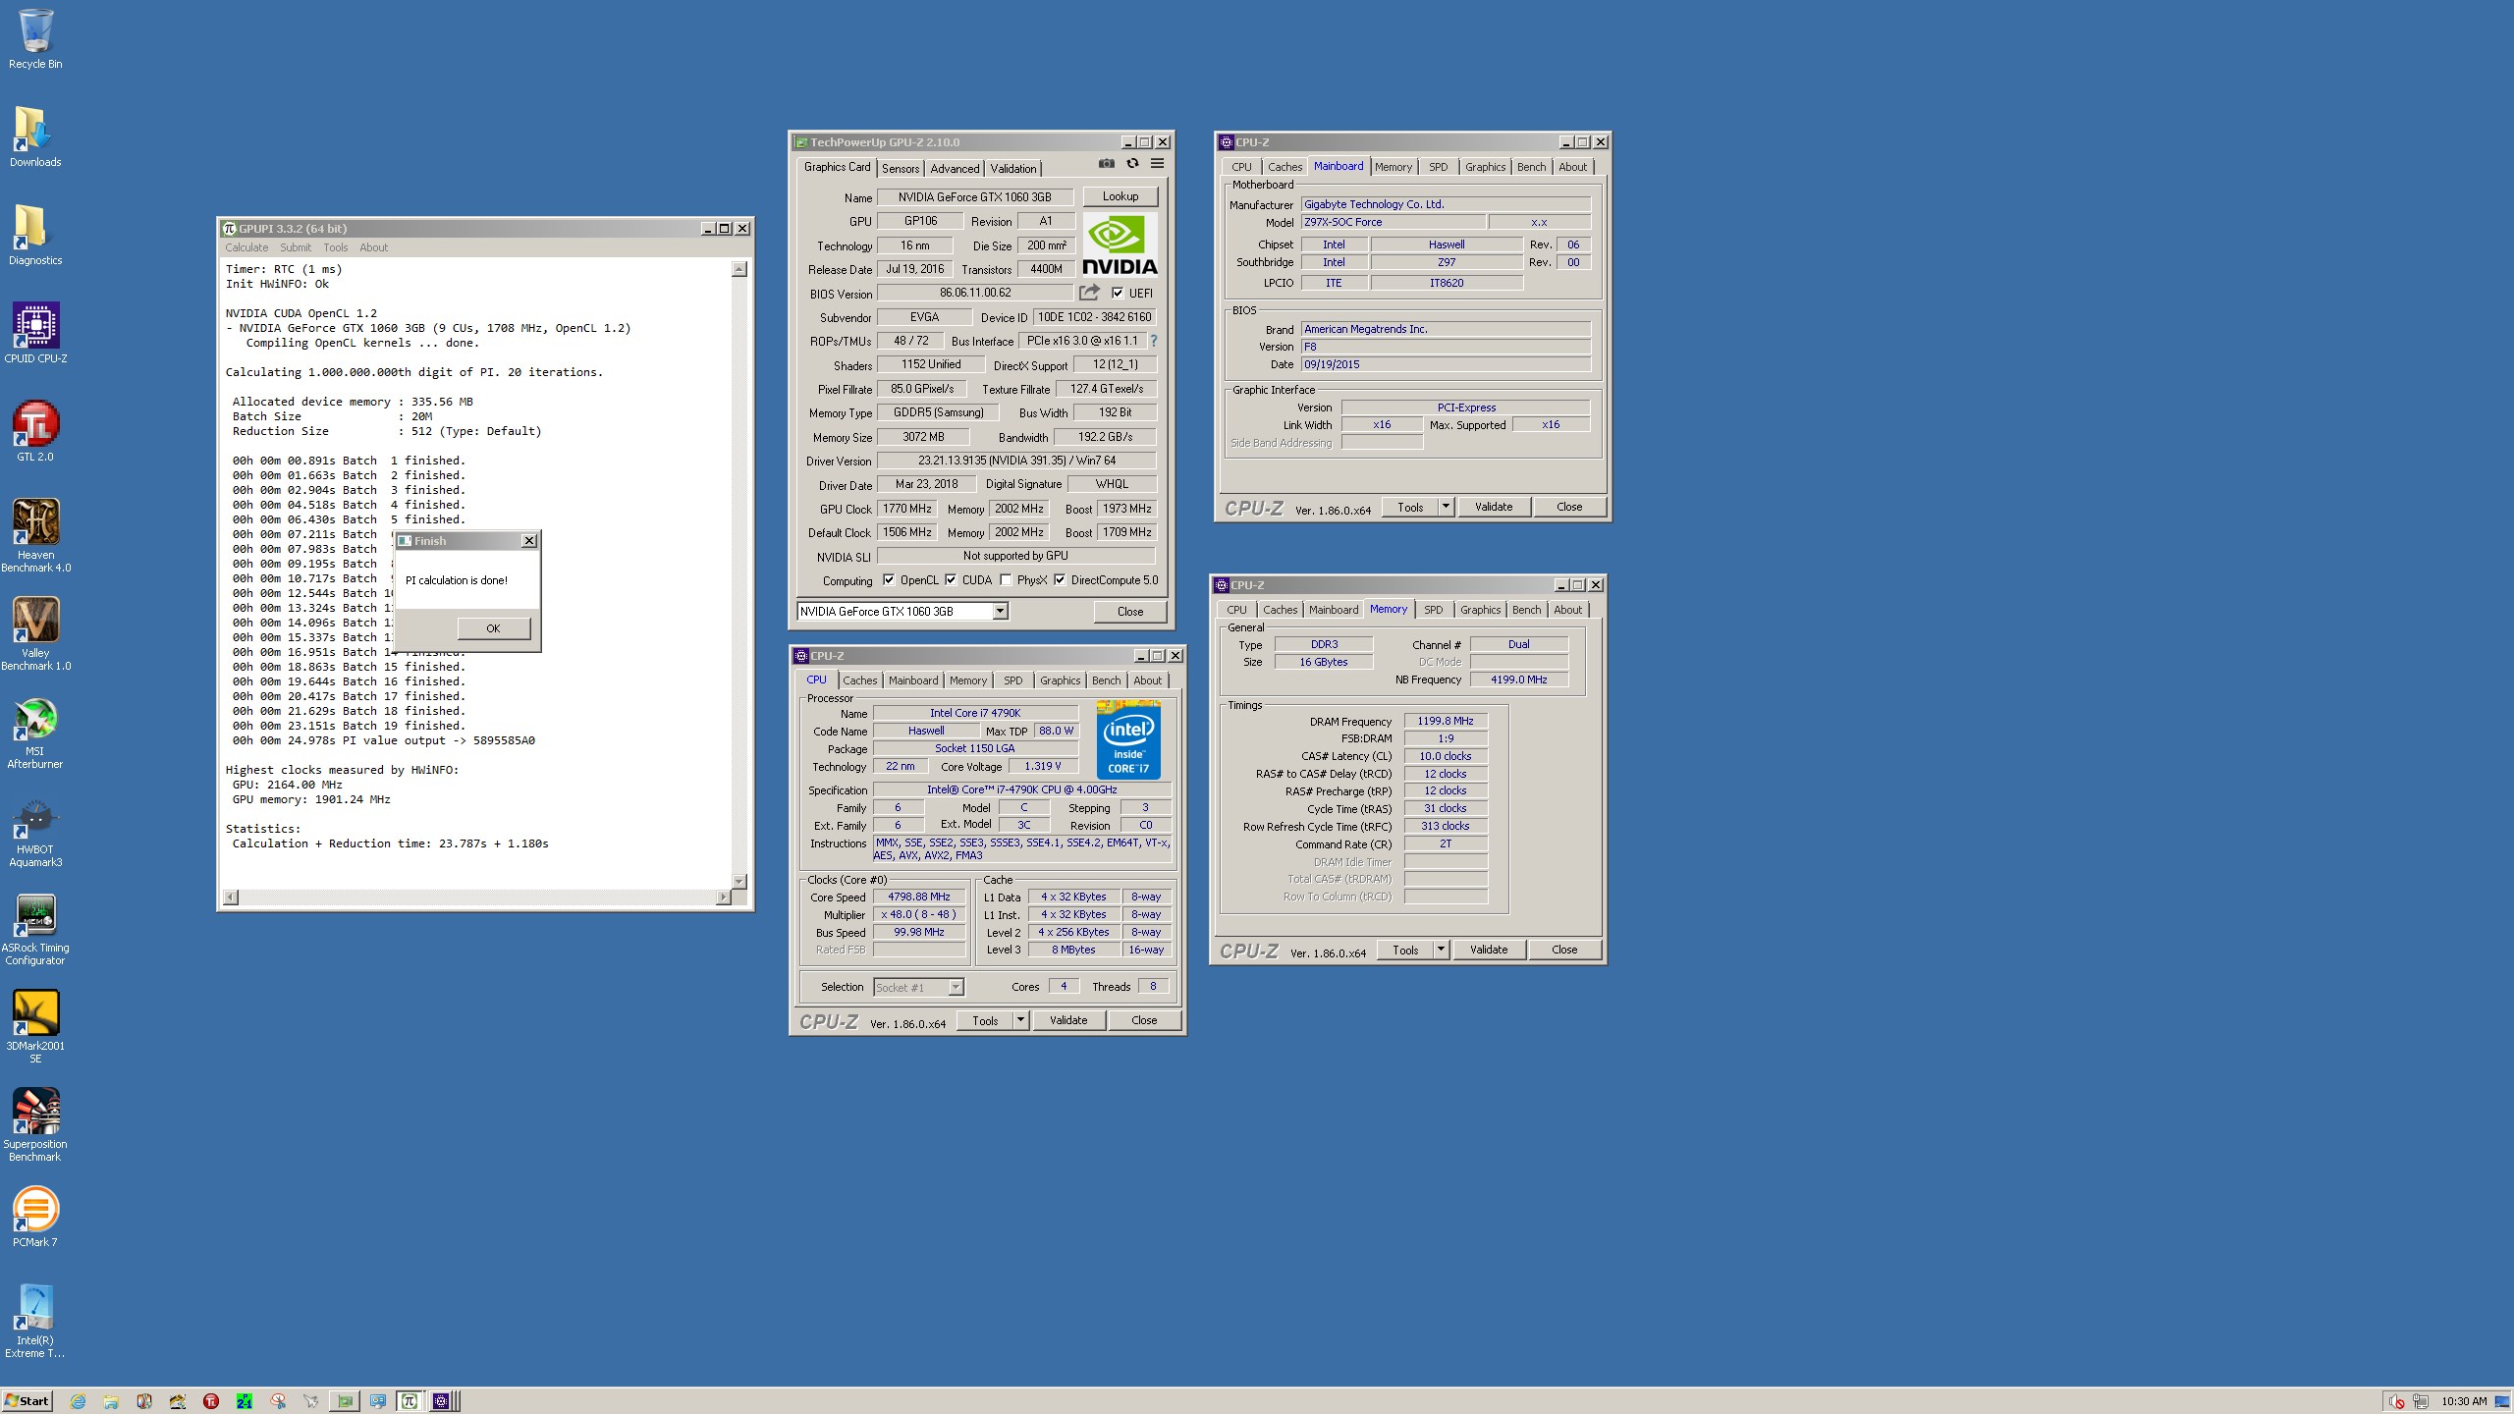2514x1414 pixels.
Task: Open the About menu in GPUPI
Action: (x=373, y=247)
